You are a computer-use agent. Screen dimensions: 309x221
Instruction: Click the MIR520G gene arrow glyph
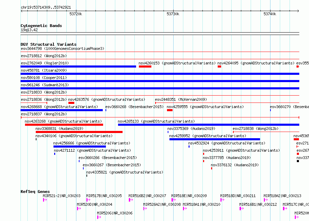pyautogui.click(x=99, y=217)
